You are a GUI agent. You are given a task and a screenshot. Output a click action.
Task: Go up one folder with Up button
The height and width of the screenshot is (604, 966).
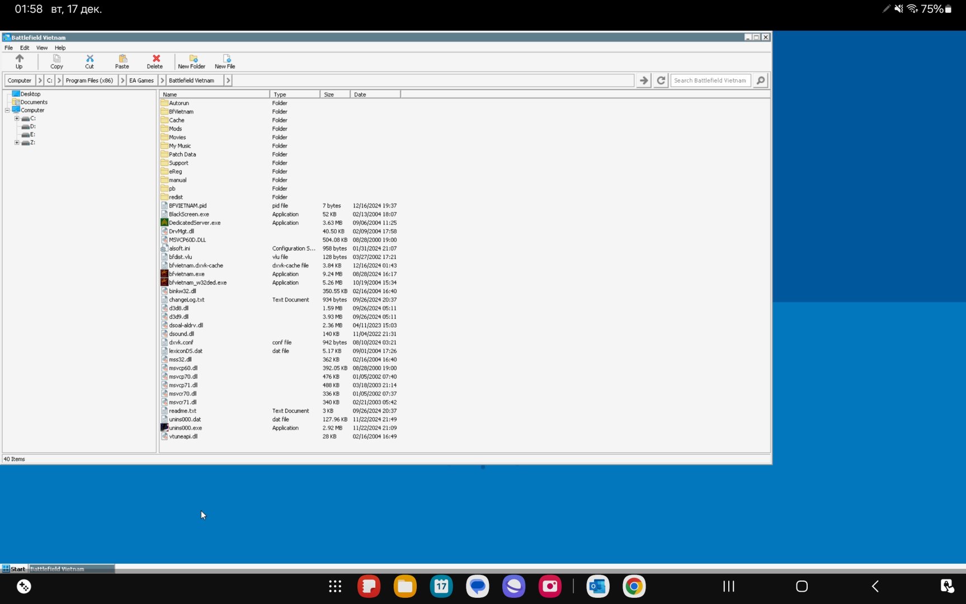pyautogui.click(x=19, y=61)
